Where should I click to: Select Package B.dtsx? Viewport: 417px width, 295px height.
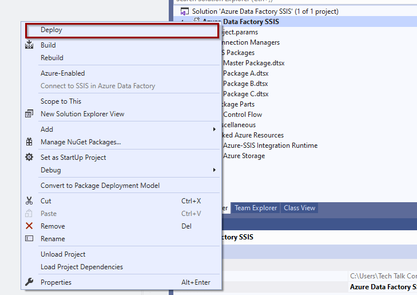(x=245, y=84)
